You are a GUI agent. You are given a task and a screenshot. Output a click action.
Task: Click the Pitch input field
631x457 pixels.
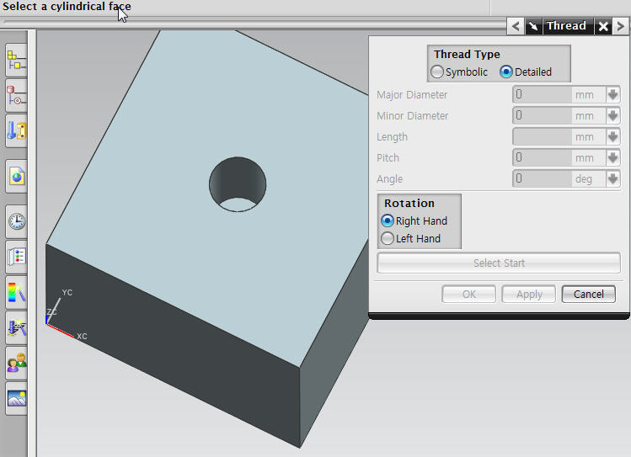click(x=542, y=157)
